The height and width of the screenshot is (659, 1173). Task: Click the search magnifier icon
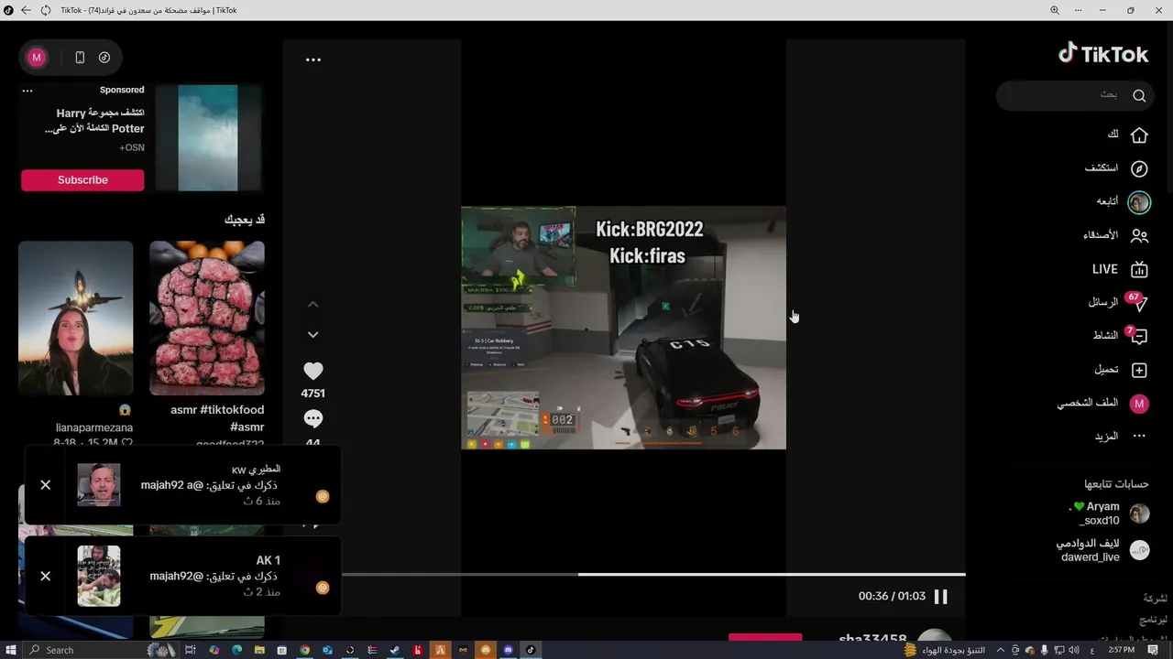pos(1139,95)
